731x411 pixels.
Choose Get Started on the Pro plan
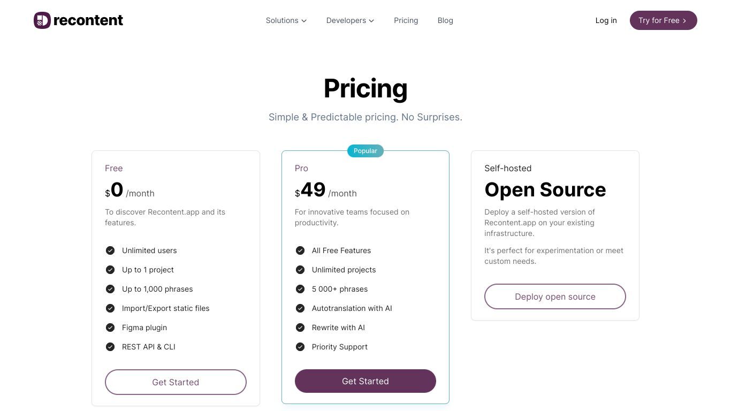click(365, 381)
